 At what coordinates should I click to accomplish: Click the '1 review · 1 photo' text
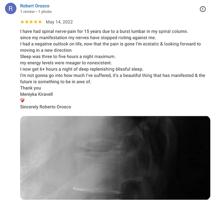(x=36, y=12)
